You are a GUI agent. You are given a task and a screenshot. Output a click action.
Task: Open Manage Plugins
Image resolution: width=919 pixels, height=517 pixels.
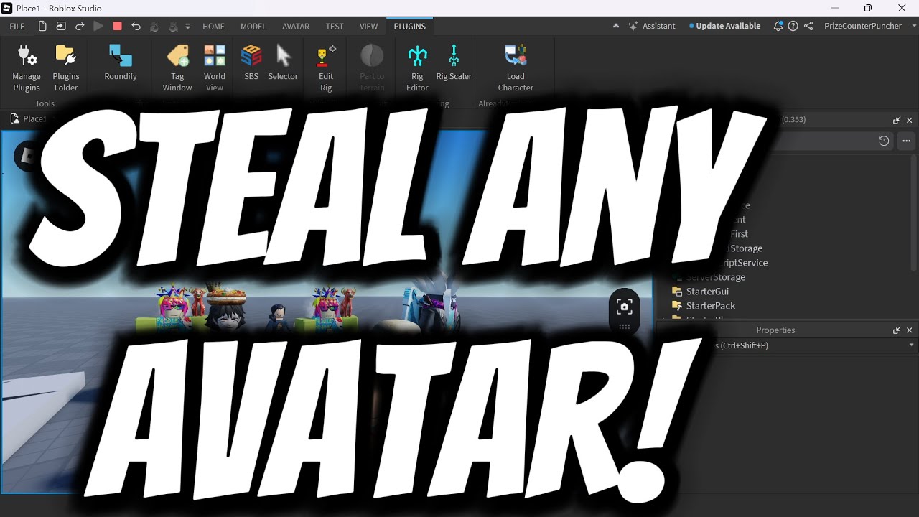coord(27,68)
